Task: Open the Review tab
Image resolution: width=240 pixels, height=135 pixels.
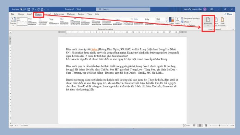Action: [x=81, y=14]
